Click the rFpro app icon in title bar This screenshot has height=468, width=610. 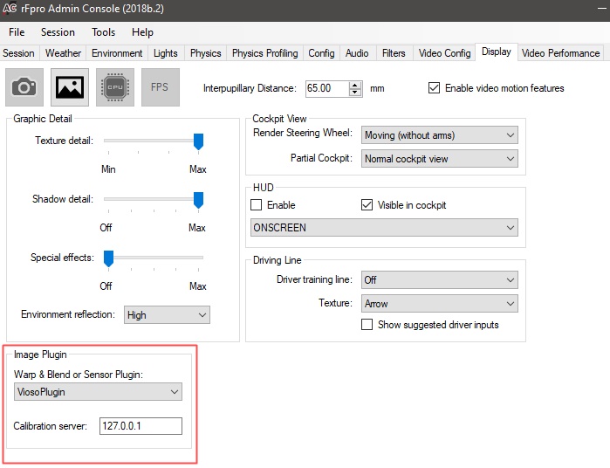click(10, 8)
